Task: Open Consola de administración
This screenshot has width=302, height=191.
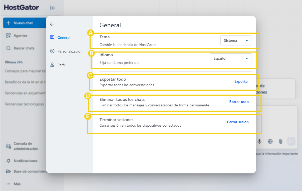Action: pos(22,146)
